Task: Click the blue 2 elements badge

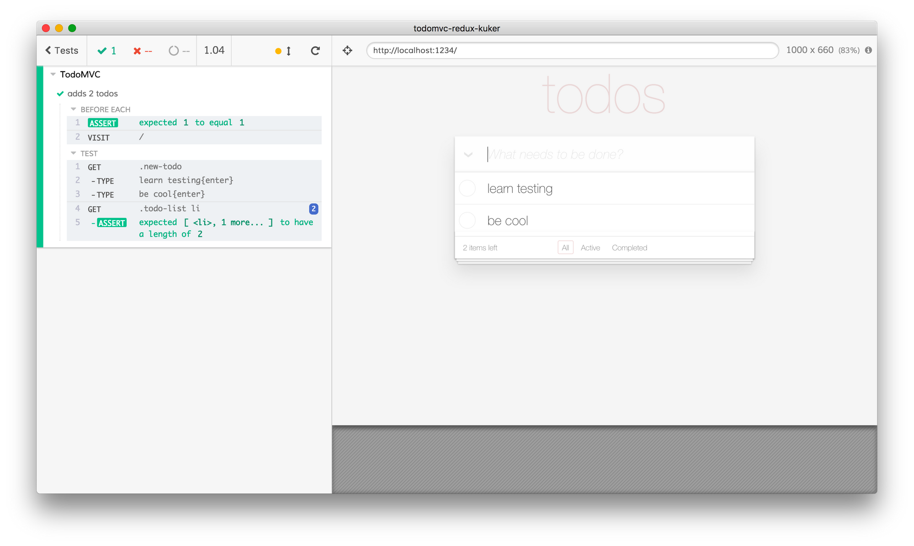Action: (x=314, y=209)
